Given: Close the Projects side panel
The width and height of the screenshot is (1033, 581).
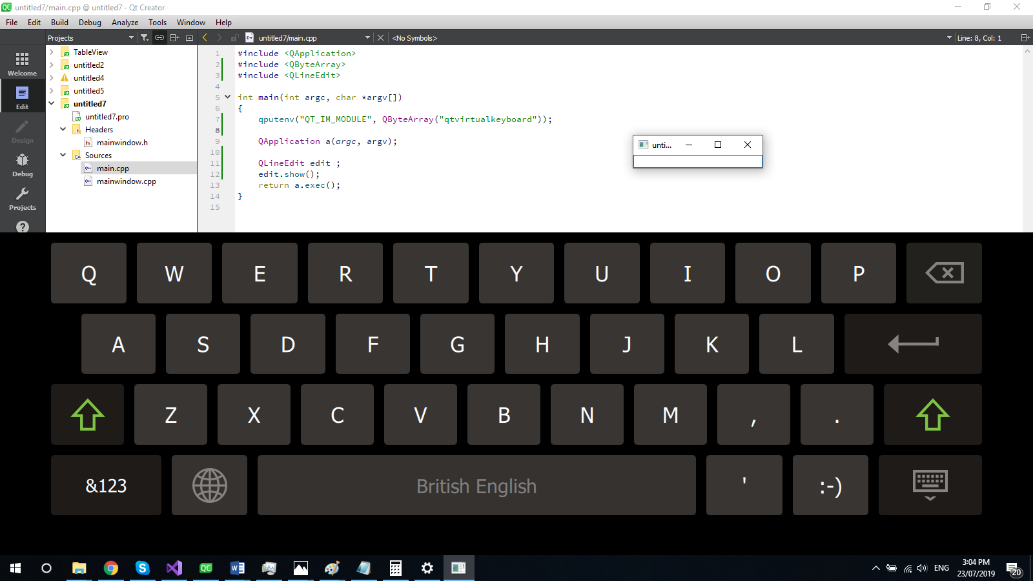Looking at the screenshot, I should (x=189, y=38).
